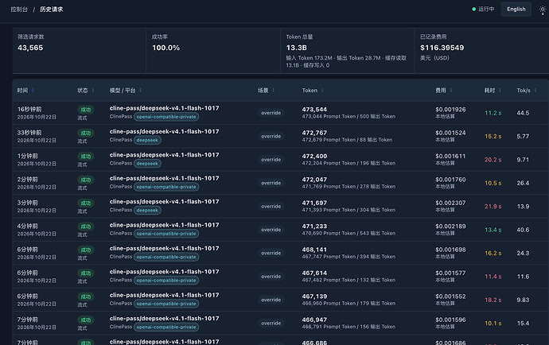
Task: Sort by the 状态 column arrow icon
Action: (93, 91)
